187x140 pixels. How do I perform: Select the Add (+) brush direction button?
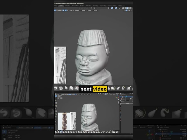pyautogui.click(x=66, y=10)
